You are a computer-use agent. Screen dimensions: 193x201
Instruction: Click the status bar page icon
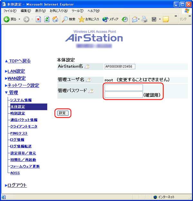click(4, 197)
